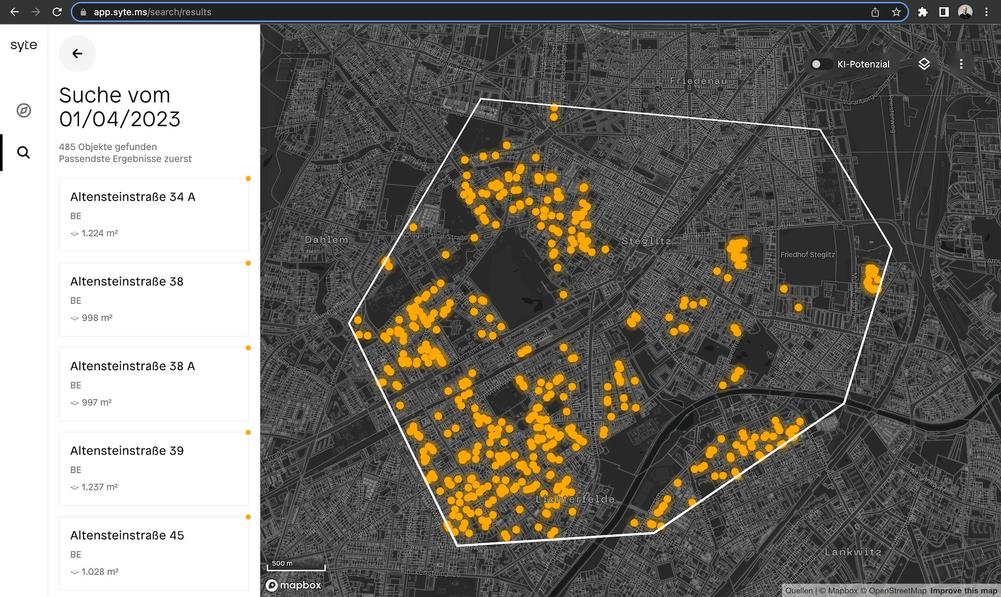Open the three-dot map options menu
The height and width of the screenshot is (597, 1001).
[961, 64]
